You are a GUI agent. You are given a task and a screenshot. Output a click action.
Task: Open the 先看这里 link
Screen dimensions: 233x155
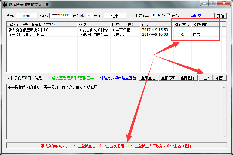[196, 16]
